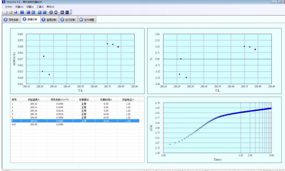The width and height of the screenshot is (285, 171).
Task: Click conductivity value 0.8509 in row 5
Action: (60, 118)
